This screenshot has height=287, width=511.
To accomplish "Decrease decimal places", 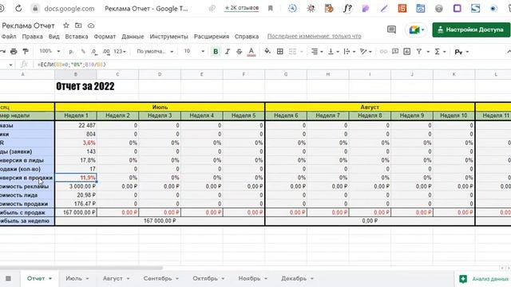I will (94, 51).
